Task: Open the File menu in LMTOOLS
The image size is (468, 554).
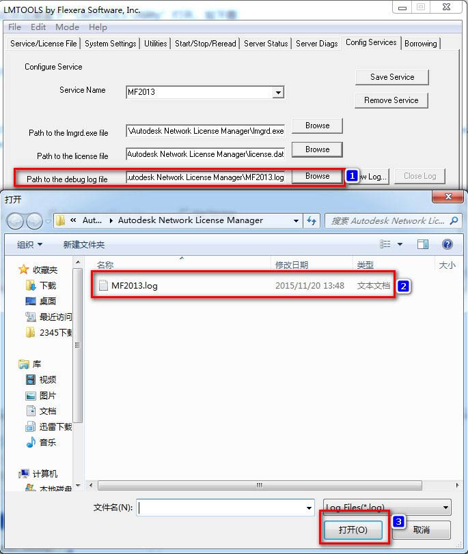Action: [x=14, y=27]
